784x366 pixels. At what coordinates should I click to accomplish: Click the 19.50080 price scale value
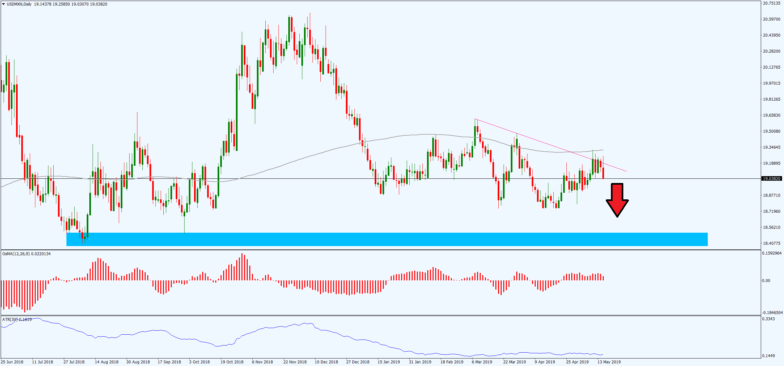point(772,131)
